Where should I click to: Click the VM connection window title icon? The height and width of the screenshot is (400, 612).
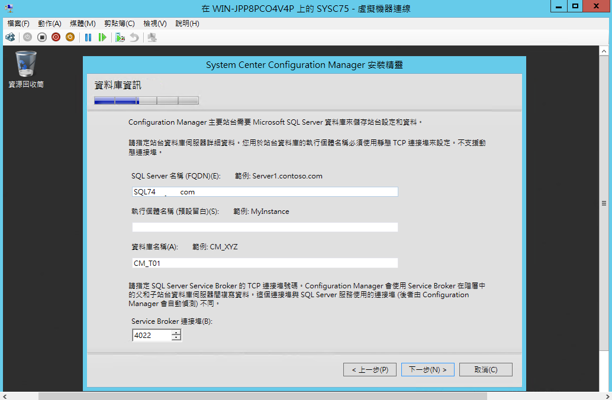tap(8, 8)
